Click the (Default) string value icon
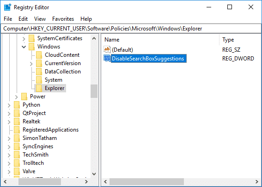Image resolution: width=262 pixels, height=187 pixels. click(107, 49)
